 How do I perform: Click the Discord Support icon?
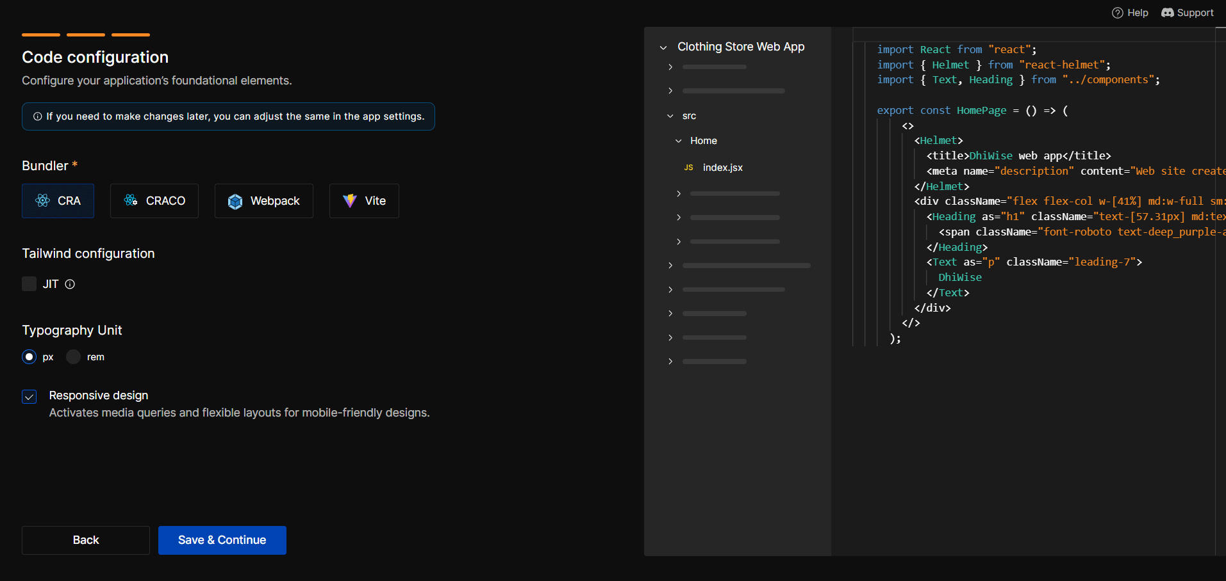point(1168,13)
